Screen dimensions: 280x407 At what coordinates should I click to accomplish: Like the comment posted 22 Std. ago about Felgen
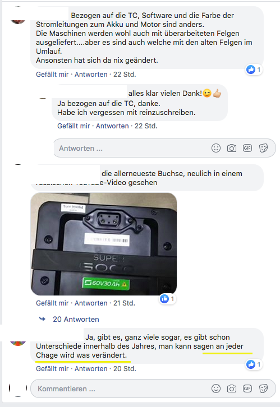pyautogui.click(x=52, y=75)
